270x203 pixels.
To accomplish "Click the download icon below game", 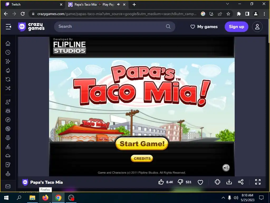I will (229, 182).
